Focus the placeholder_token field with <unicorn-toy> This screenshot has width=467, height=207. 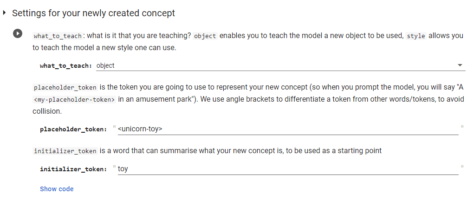[287, 129]
